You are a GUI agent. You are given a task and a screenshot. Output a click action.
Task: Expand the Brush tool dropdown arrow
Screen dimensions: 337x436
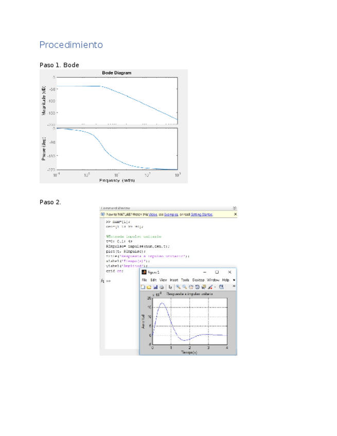point(215,287)
